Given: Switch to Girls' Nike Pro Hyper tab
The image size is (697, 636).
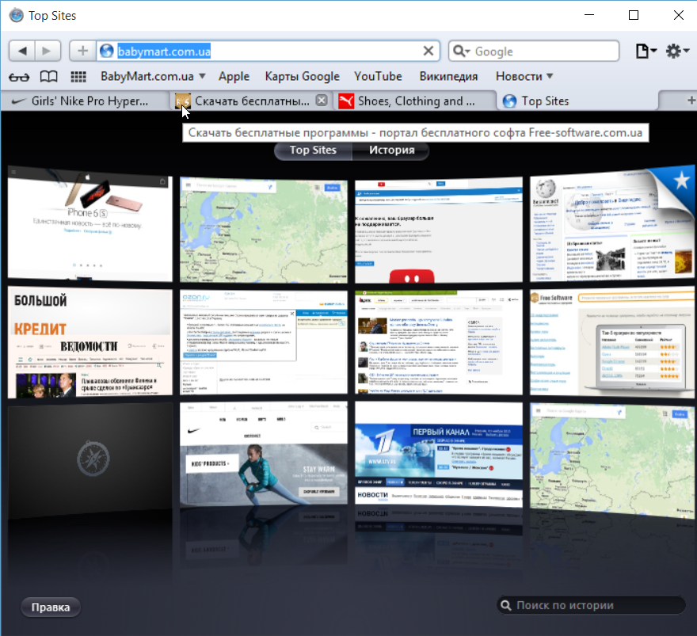Looking at the screenshot, I should [85, 101].
